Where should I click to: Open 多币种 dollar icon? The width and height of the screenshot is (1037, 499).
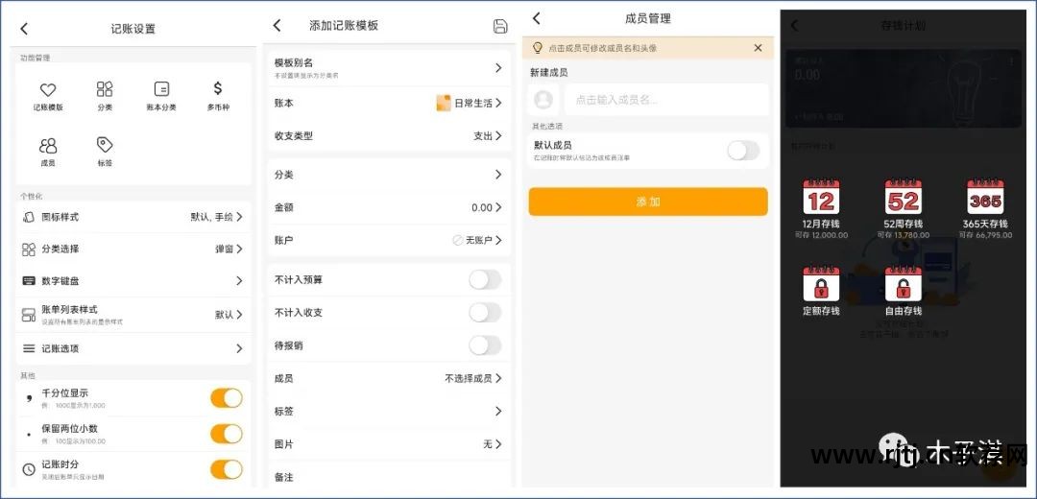[218, 88]
